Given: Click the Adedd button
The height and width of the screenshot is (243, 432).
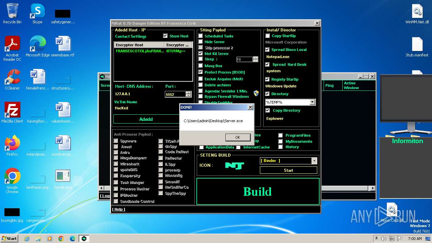Looking at the screenshot, I should [x=146, y=119].
